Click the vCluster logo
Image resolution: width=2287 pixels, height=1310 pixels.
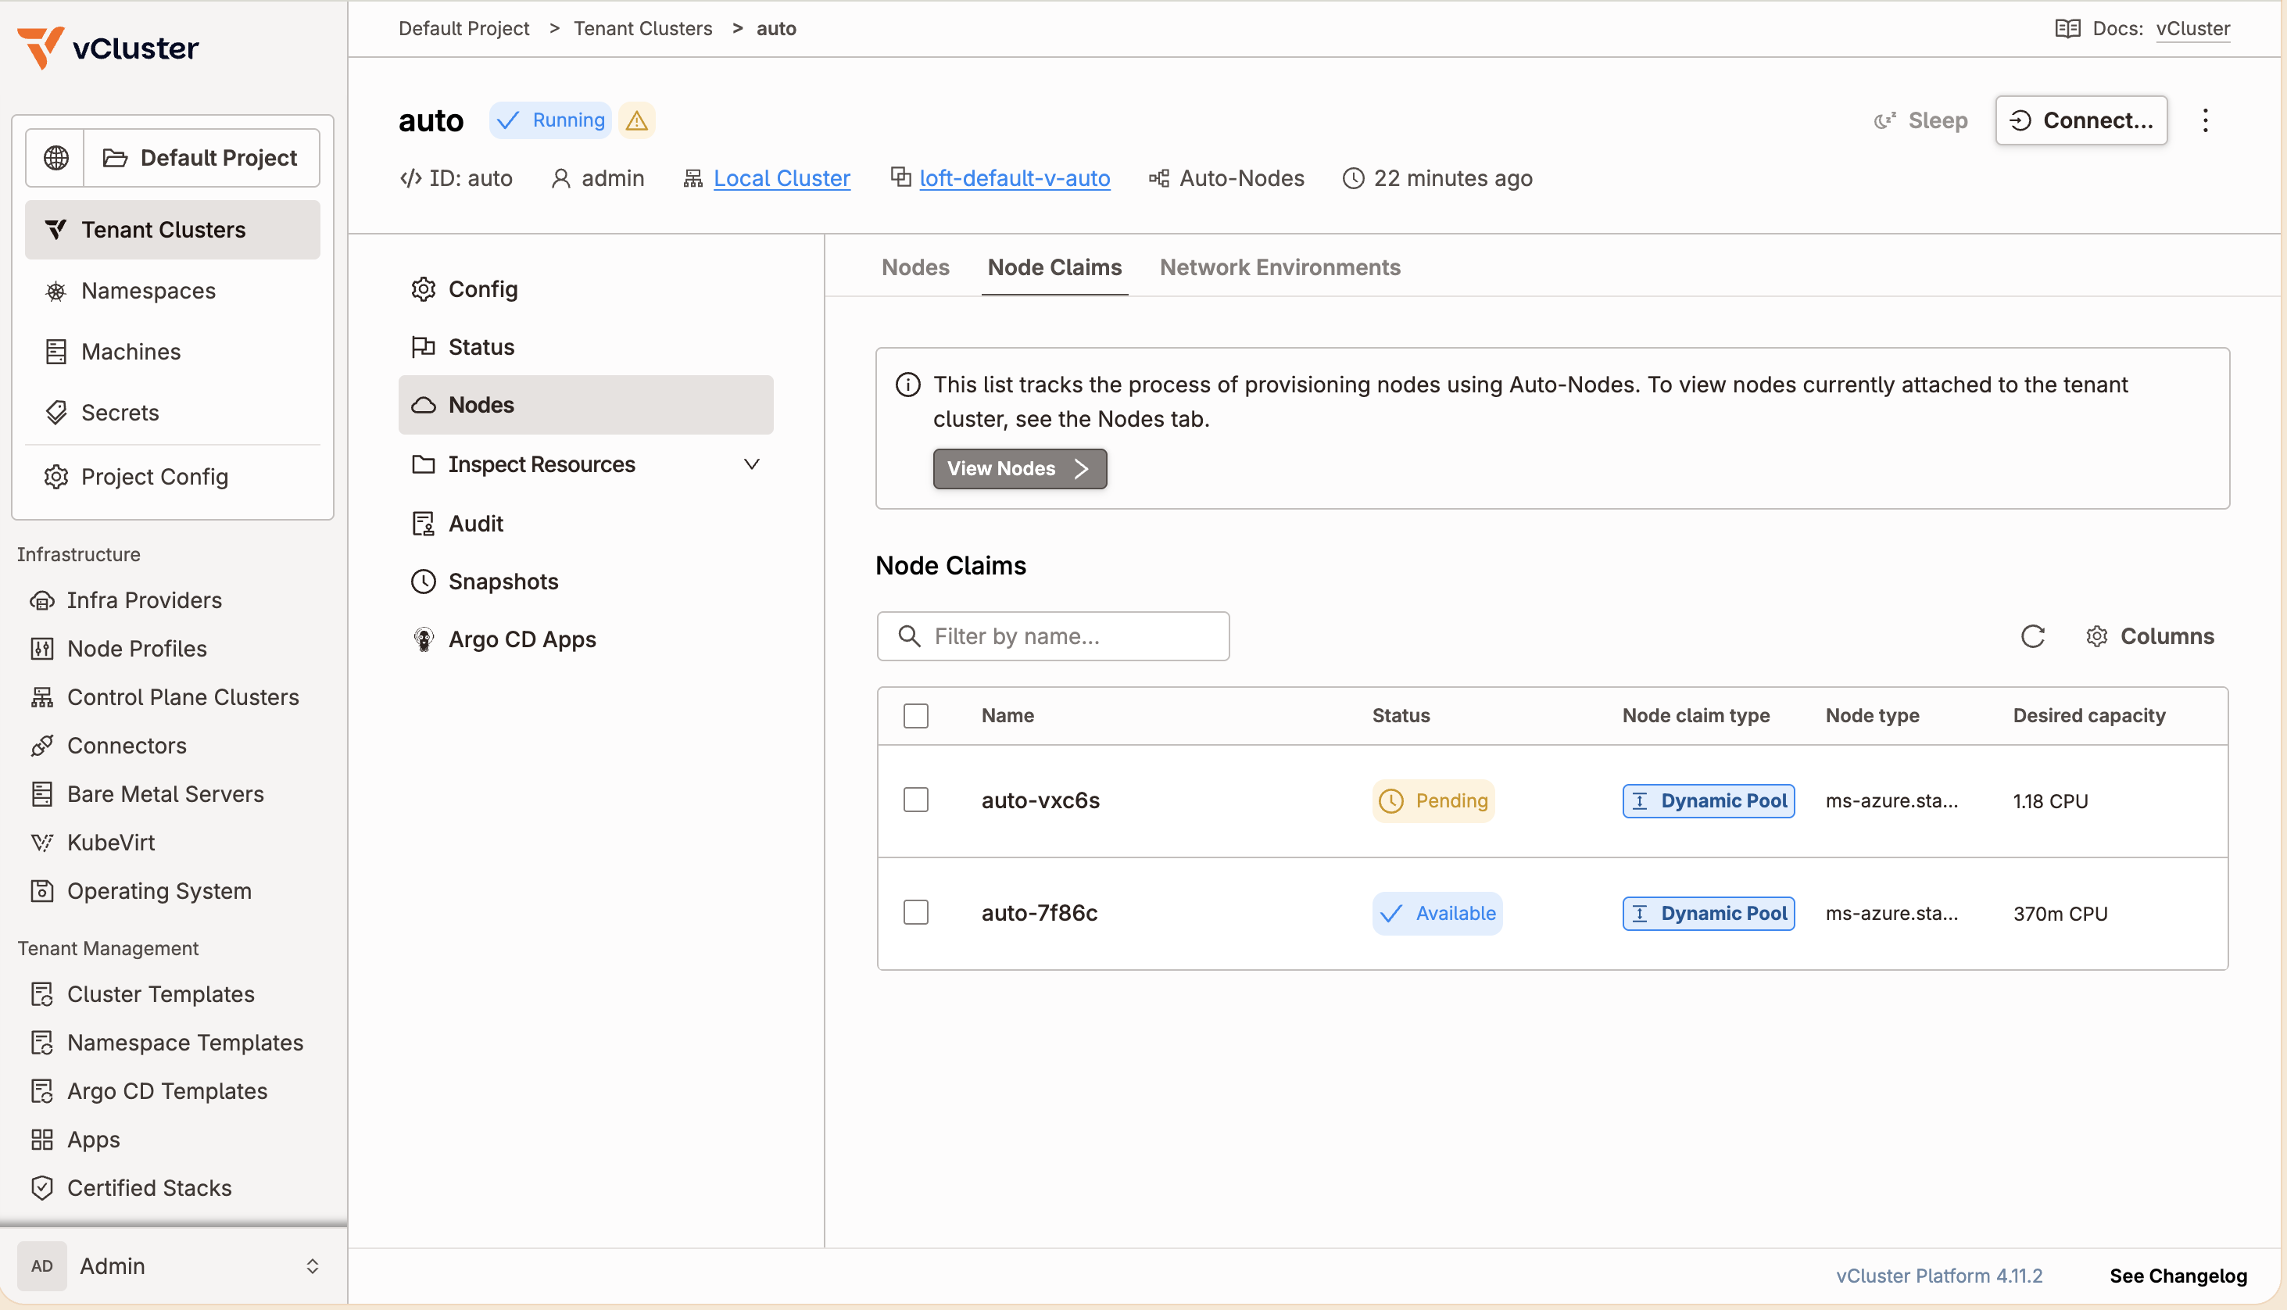108,48
